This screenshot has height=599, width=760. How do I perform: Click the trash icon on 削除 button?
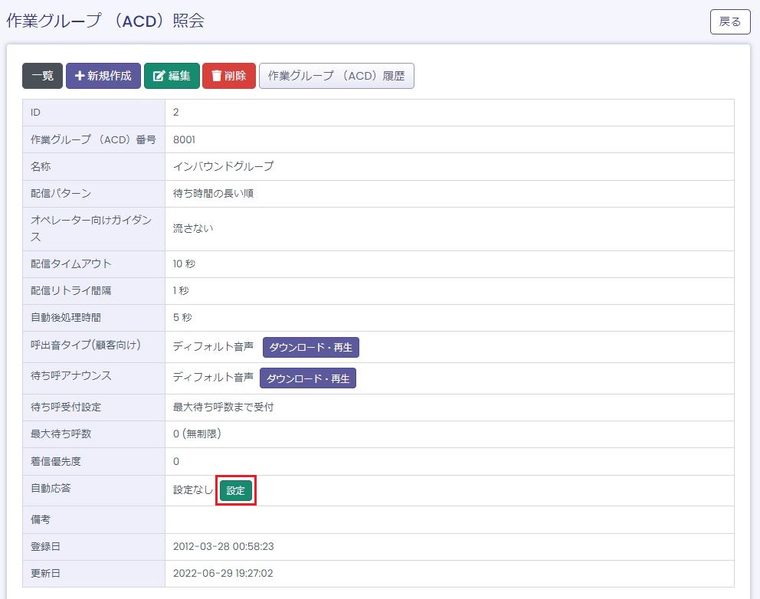click(x=216, y=76)
